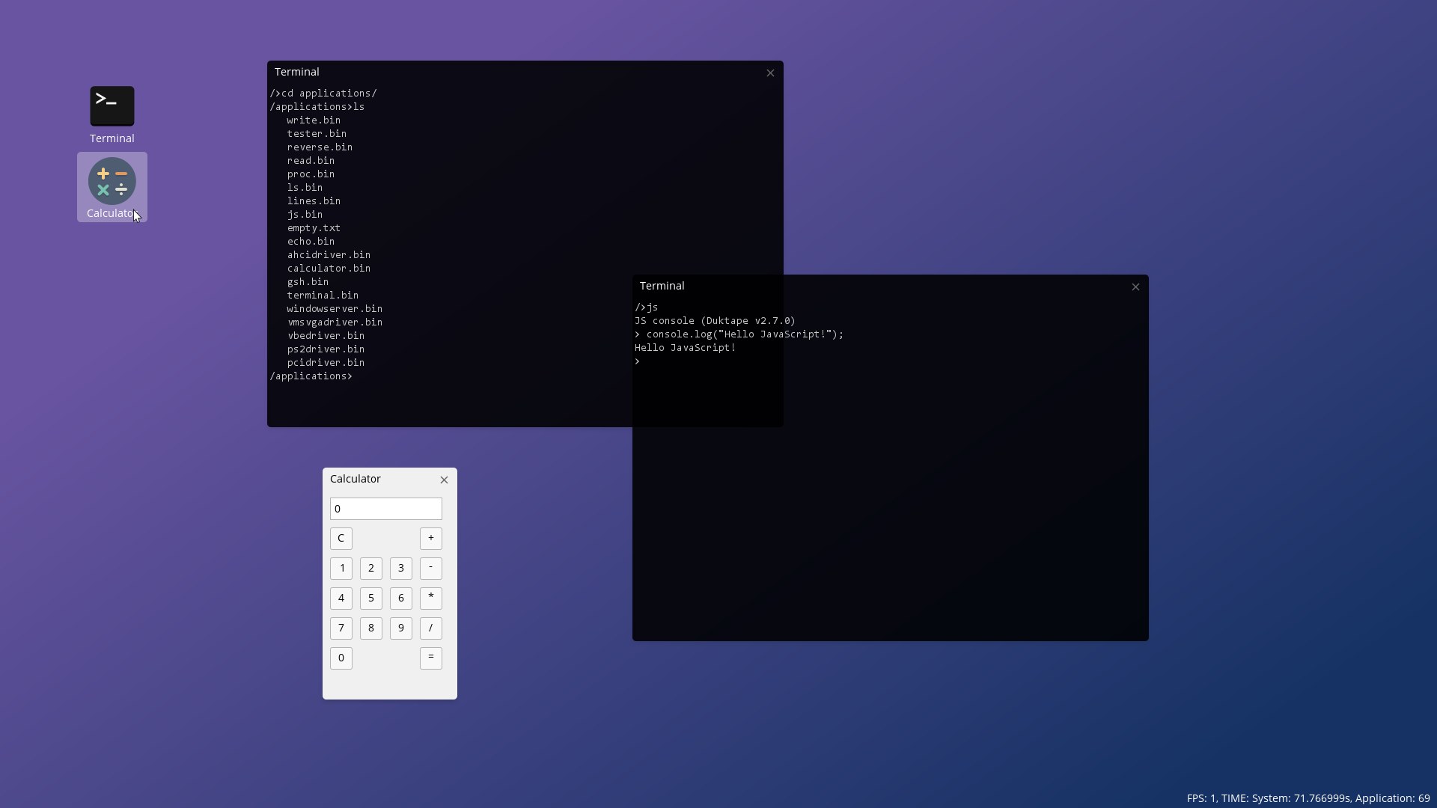Viewport: 1437px width, 808px height.
Task: Close the Terminal window listing applications
Action: 770,73
